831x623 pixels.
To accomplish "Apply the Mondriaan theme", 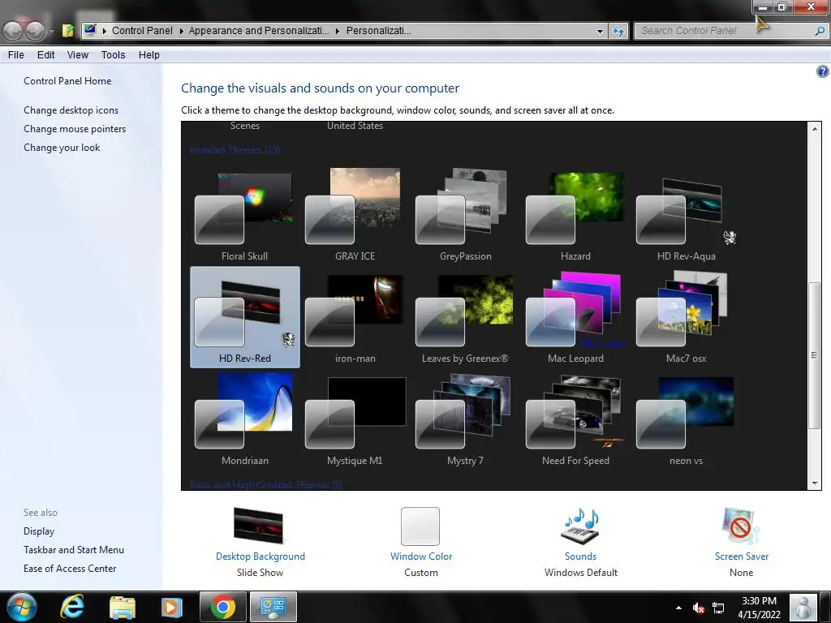I will coord(244,419).
